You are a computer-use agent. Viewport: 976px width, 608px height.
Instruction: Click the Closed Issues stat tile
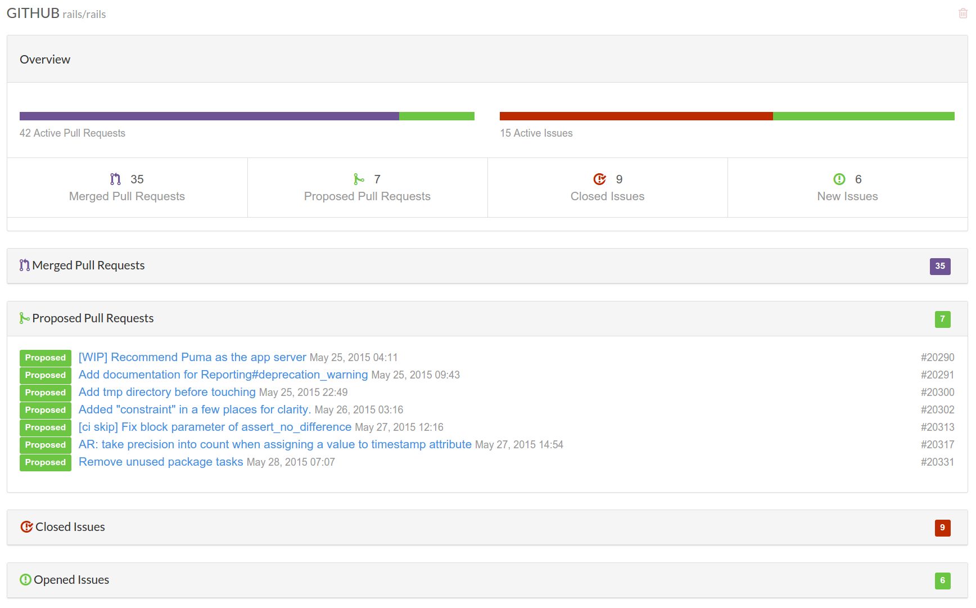coord(607,187)
